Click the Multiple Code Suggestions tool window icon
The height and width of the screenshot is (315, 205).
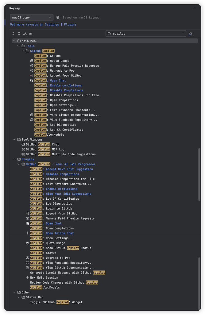[x=23, y=154]
